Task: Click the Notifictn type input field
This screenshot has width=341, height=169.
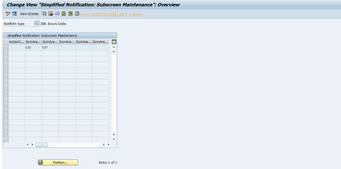Action: click(x=37, y=24)
